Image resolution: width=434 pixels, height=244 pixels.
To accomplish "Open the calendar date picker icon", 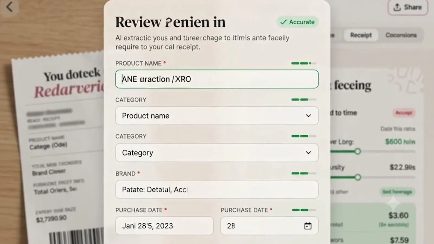I will 308,226.
